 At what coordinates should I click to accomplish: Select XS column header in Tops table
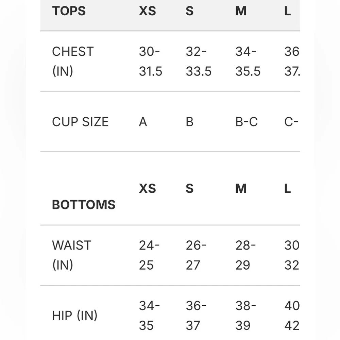point(147,11)
